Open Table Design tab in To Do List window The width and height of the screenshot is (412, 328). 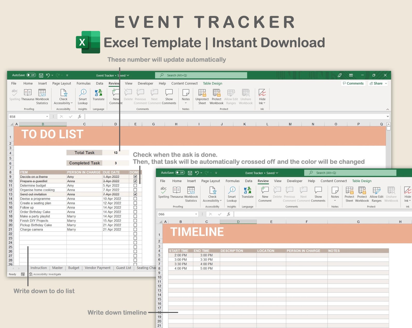212,83
